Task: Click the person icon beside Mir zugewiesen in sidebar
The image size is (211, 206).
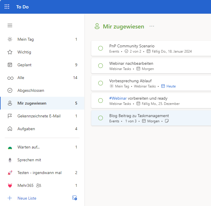Action: [10, 103]
